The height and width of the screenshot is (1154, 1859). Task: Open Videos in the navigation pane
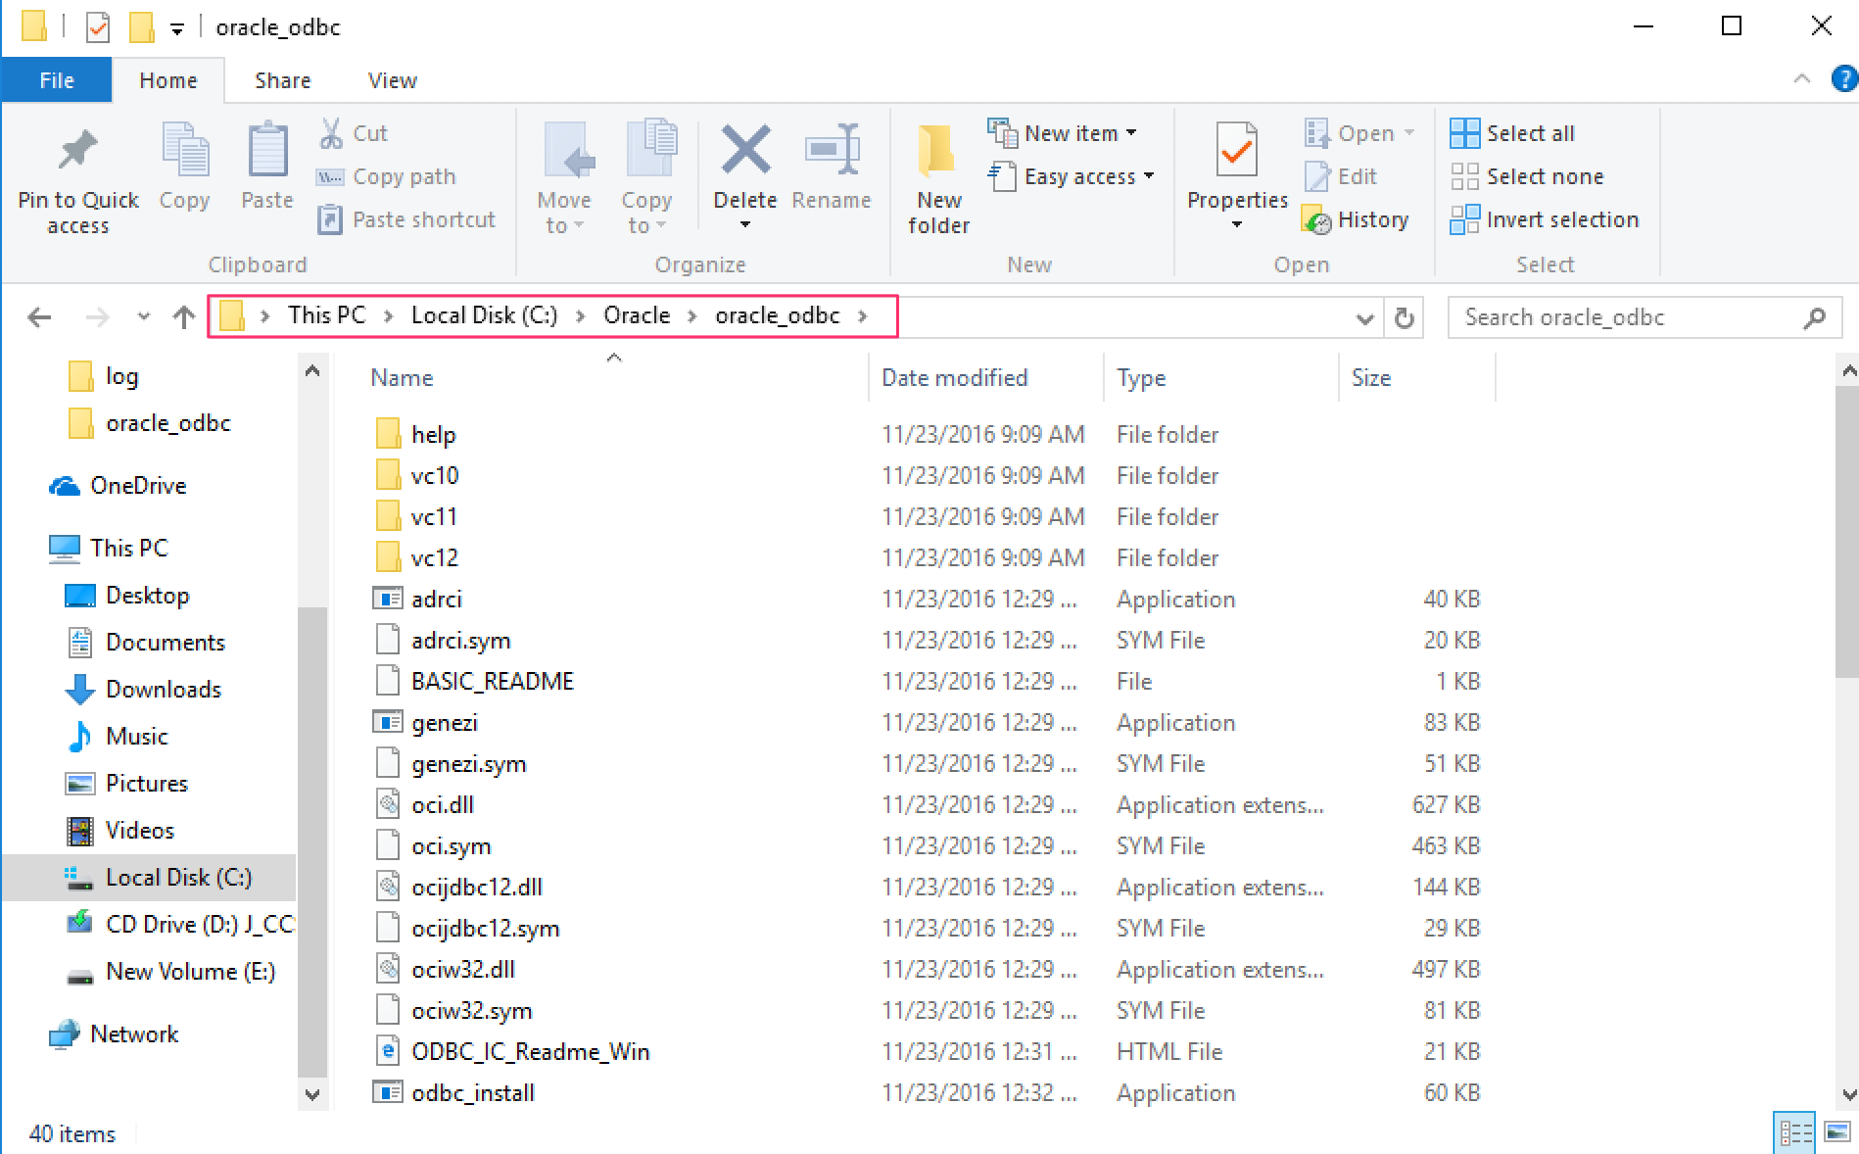[139, 831]
